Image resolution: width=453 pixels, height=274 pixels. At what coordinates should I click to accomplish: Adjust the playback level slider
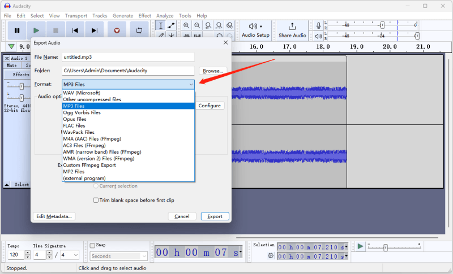[417, 36]
